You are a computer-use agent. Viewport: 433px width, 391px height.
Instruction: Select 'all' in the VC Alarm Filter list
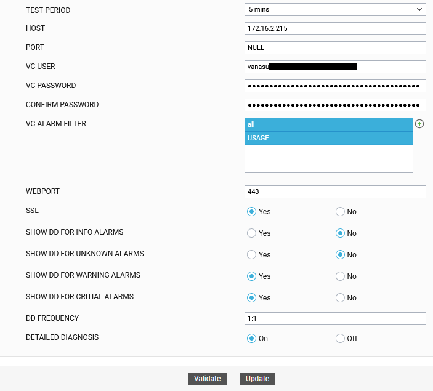click(328, 124)
